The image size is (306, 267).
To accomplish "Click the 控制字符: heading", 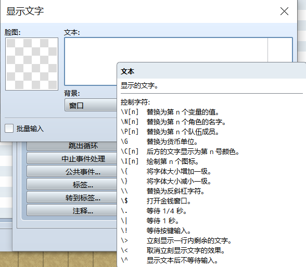I will [x=135, y=102].
